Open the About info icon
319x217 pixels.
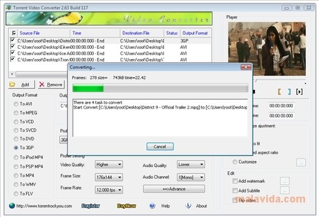pyautogui.click(x=188, y=206)
